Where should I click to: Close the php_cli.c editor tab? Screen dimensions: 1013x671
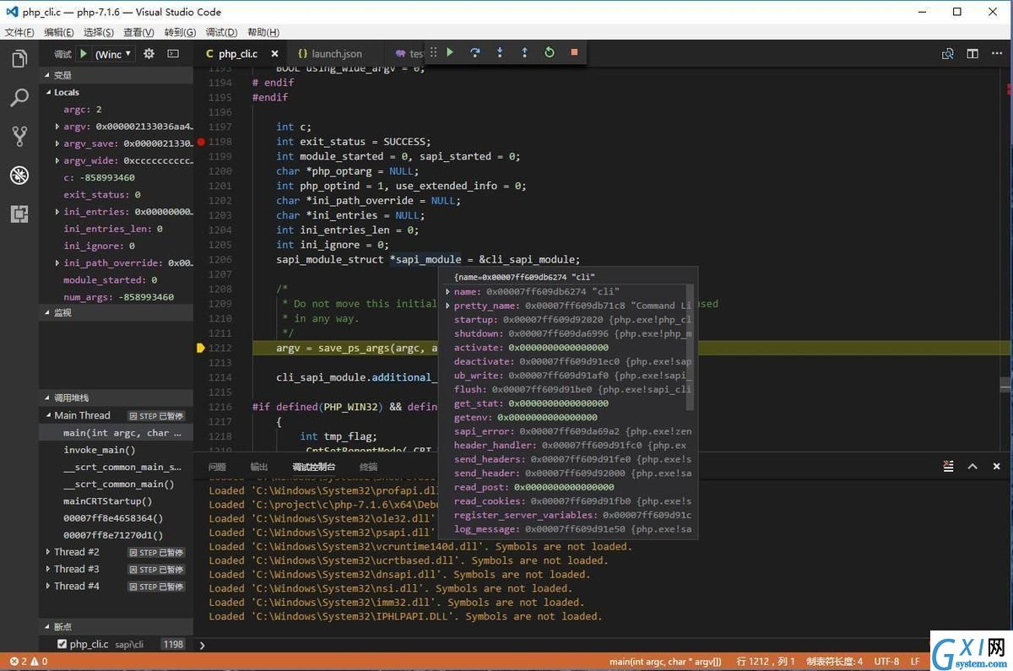click(x=275, y=53)
